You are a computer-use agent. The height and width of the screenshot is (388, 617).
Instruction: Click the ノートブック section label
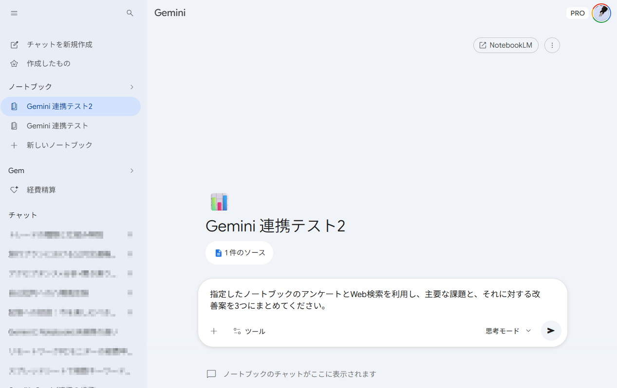30,87
